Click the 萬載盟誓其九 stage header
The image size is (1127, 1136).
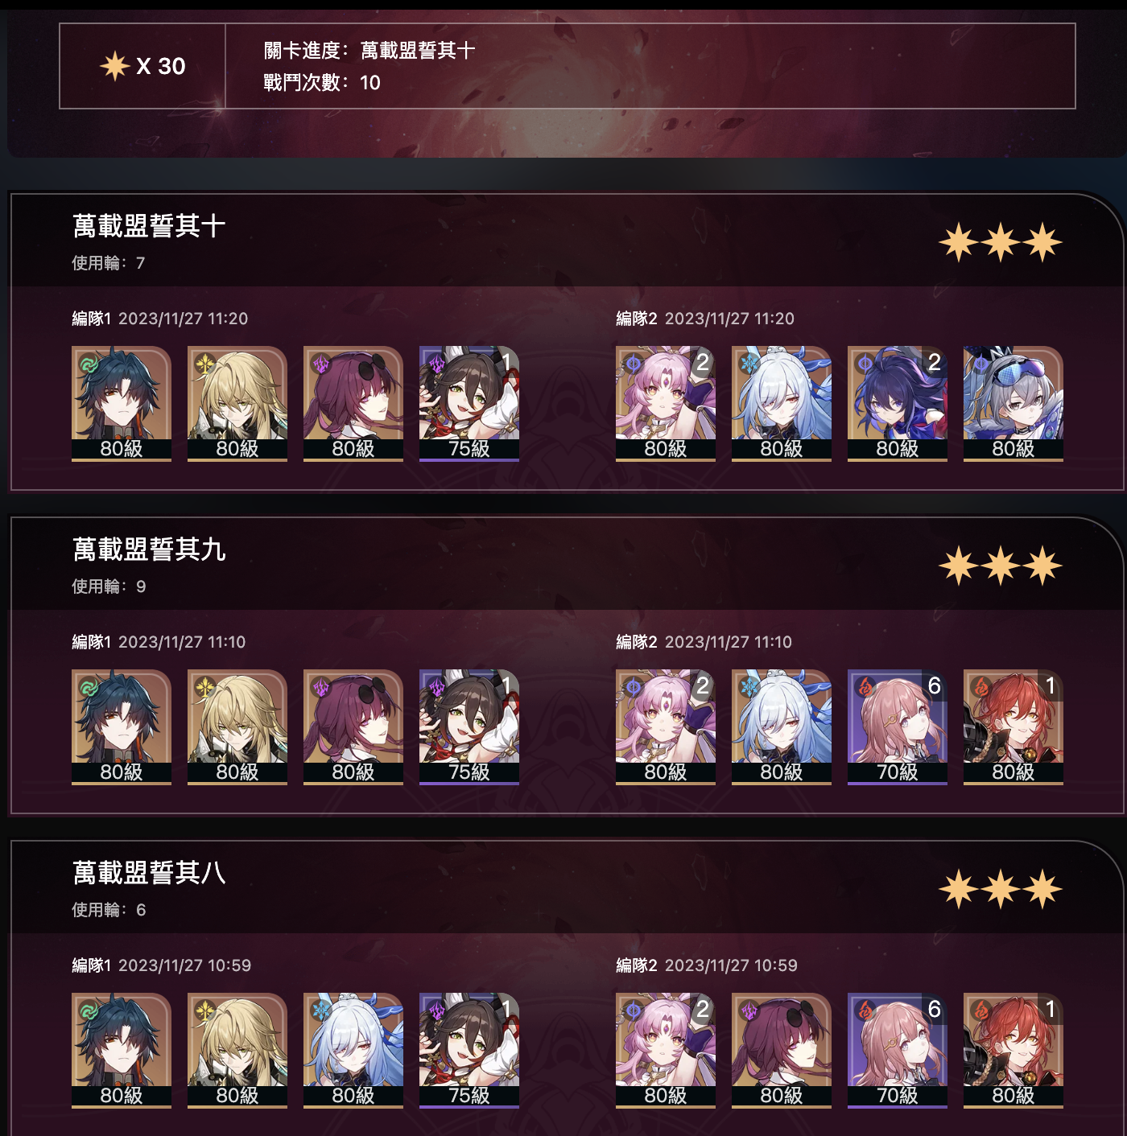point(149,549)
